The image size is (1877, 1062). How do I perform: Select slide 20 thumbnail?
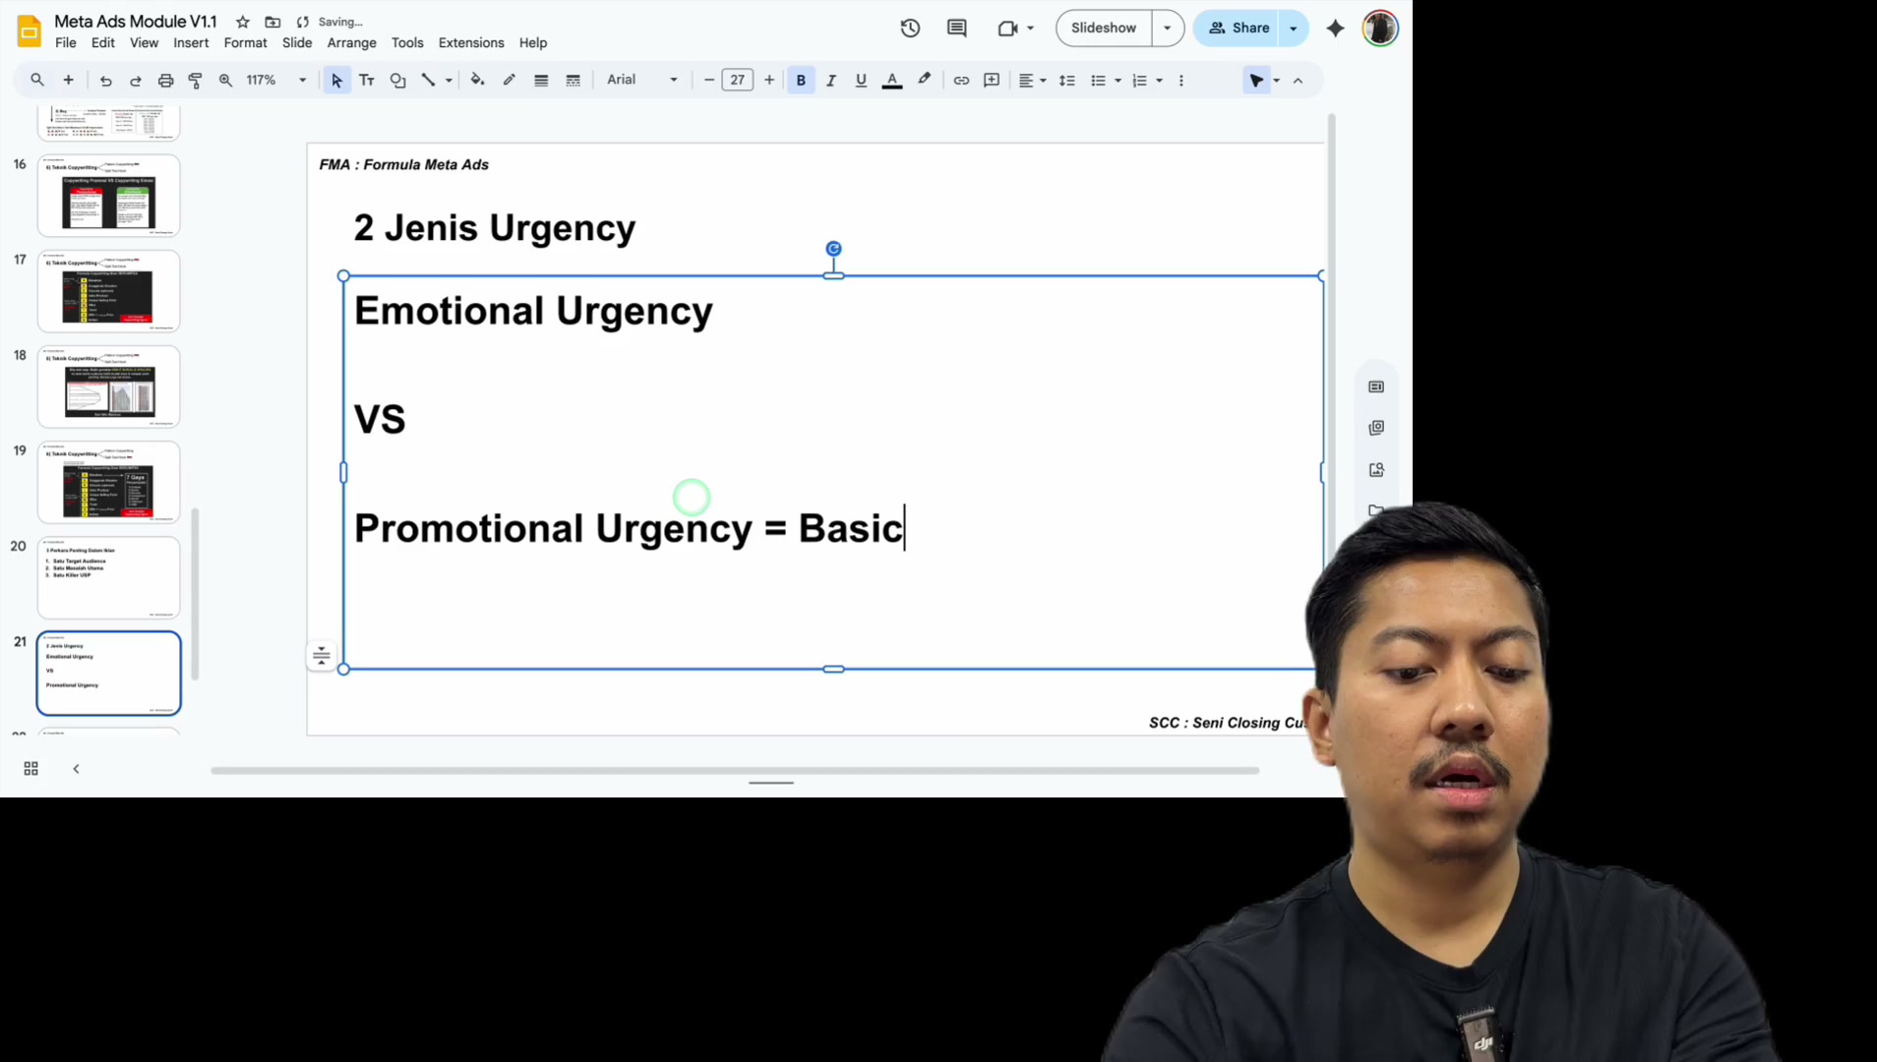(109, 578)
